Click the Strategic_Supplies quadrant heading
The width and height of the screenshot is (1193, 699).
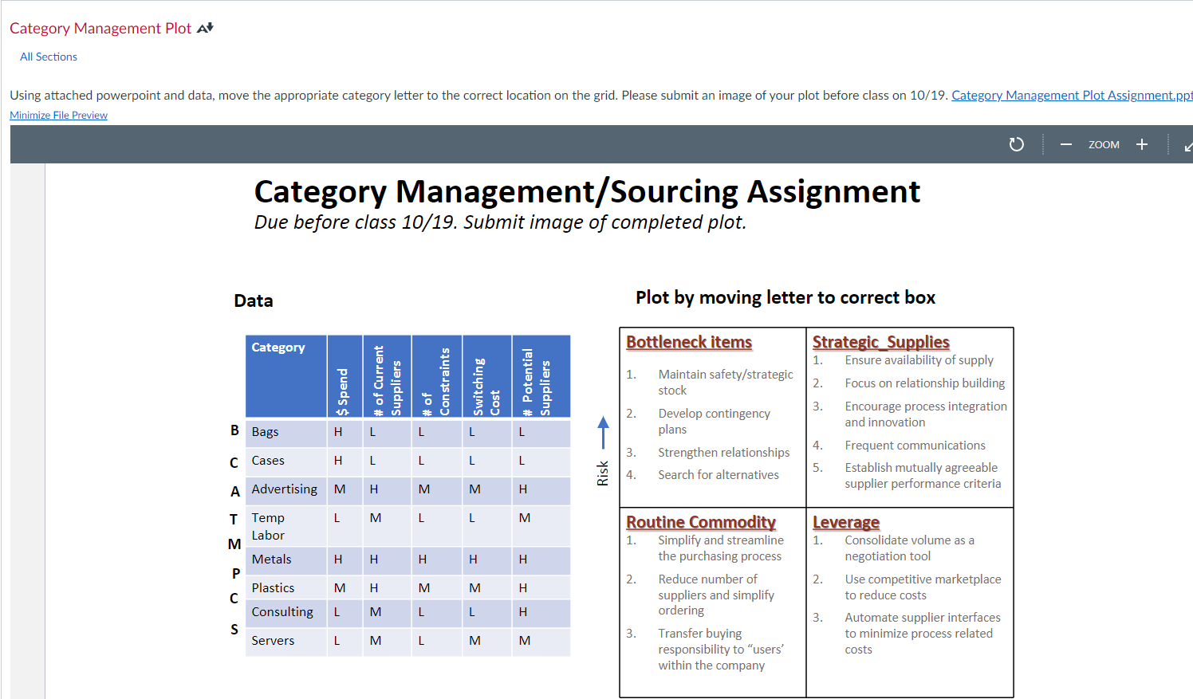point(879,340)
